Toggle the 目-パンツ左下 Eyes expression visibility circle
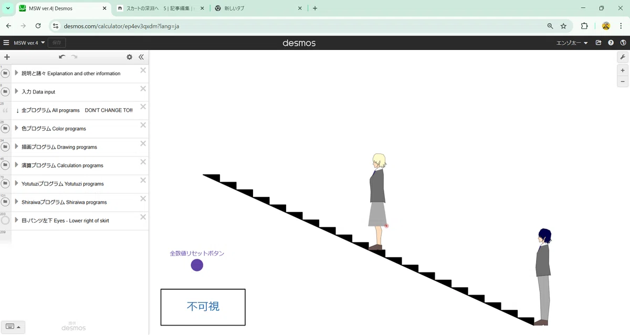This screenshot has width=630, height=335. pos(5,221)
